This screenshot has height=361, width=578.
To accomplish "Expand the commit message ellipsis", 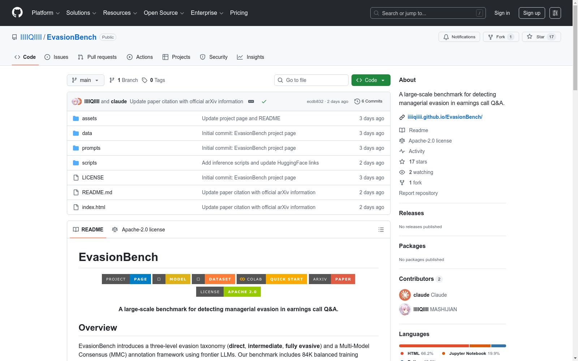I will 251,101.
